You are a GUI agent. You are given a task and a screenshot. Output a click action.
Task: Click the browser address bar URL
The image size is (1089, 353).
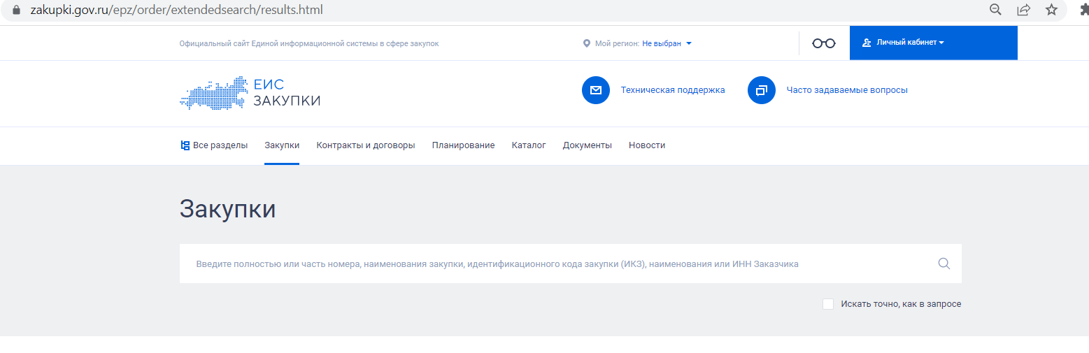(x=177, y=10)
